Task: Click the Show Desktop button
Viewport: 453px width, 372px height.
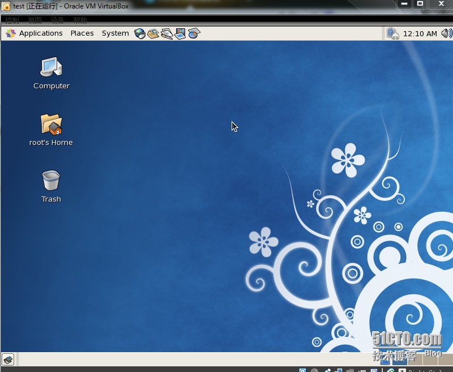Action: pyautogui.click(x=8, y=360)
